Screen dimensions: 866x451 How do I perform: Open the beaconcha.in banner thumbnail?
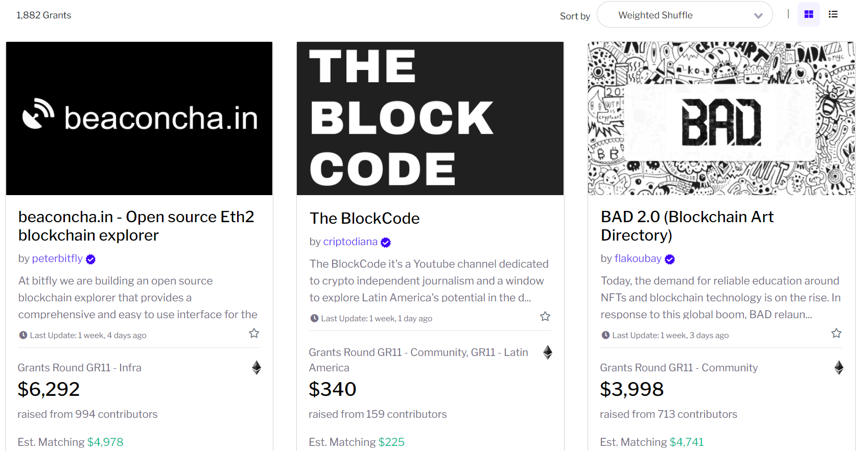(139, 118)
